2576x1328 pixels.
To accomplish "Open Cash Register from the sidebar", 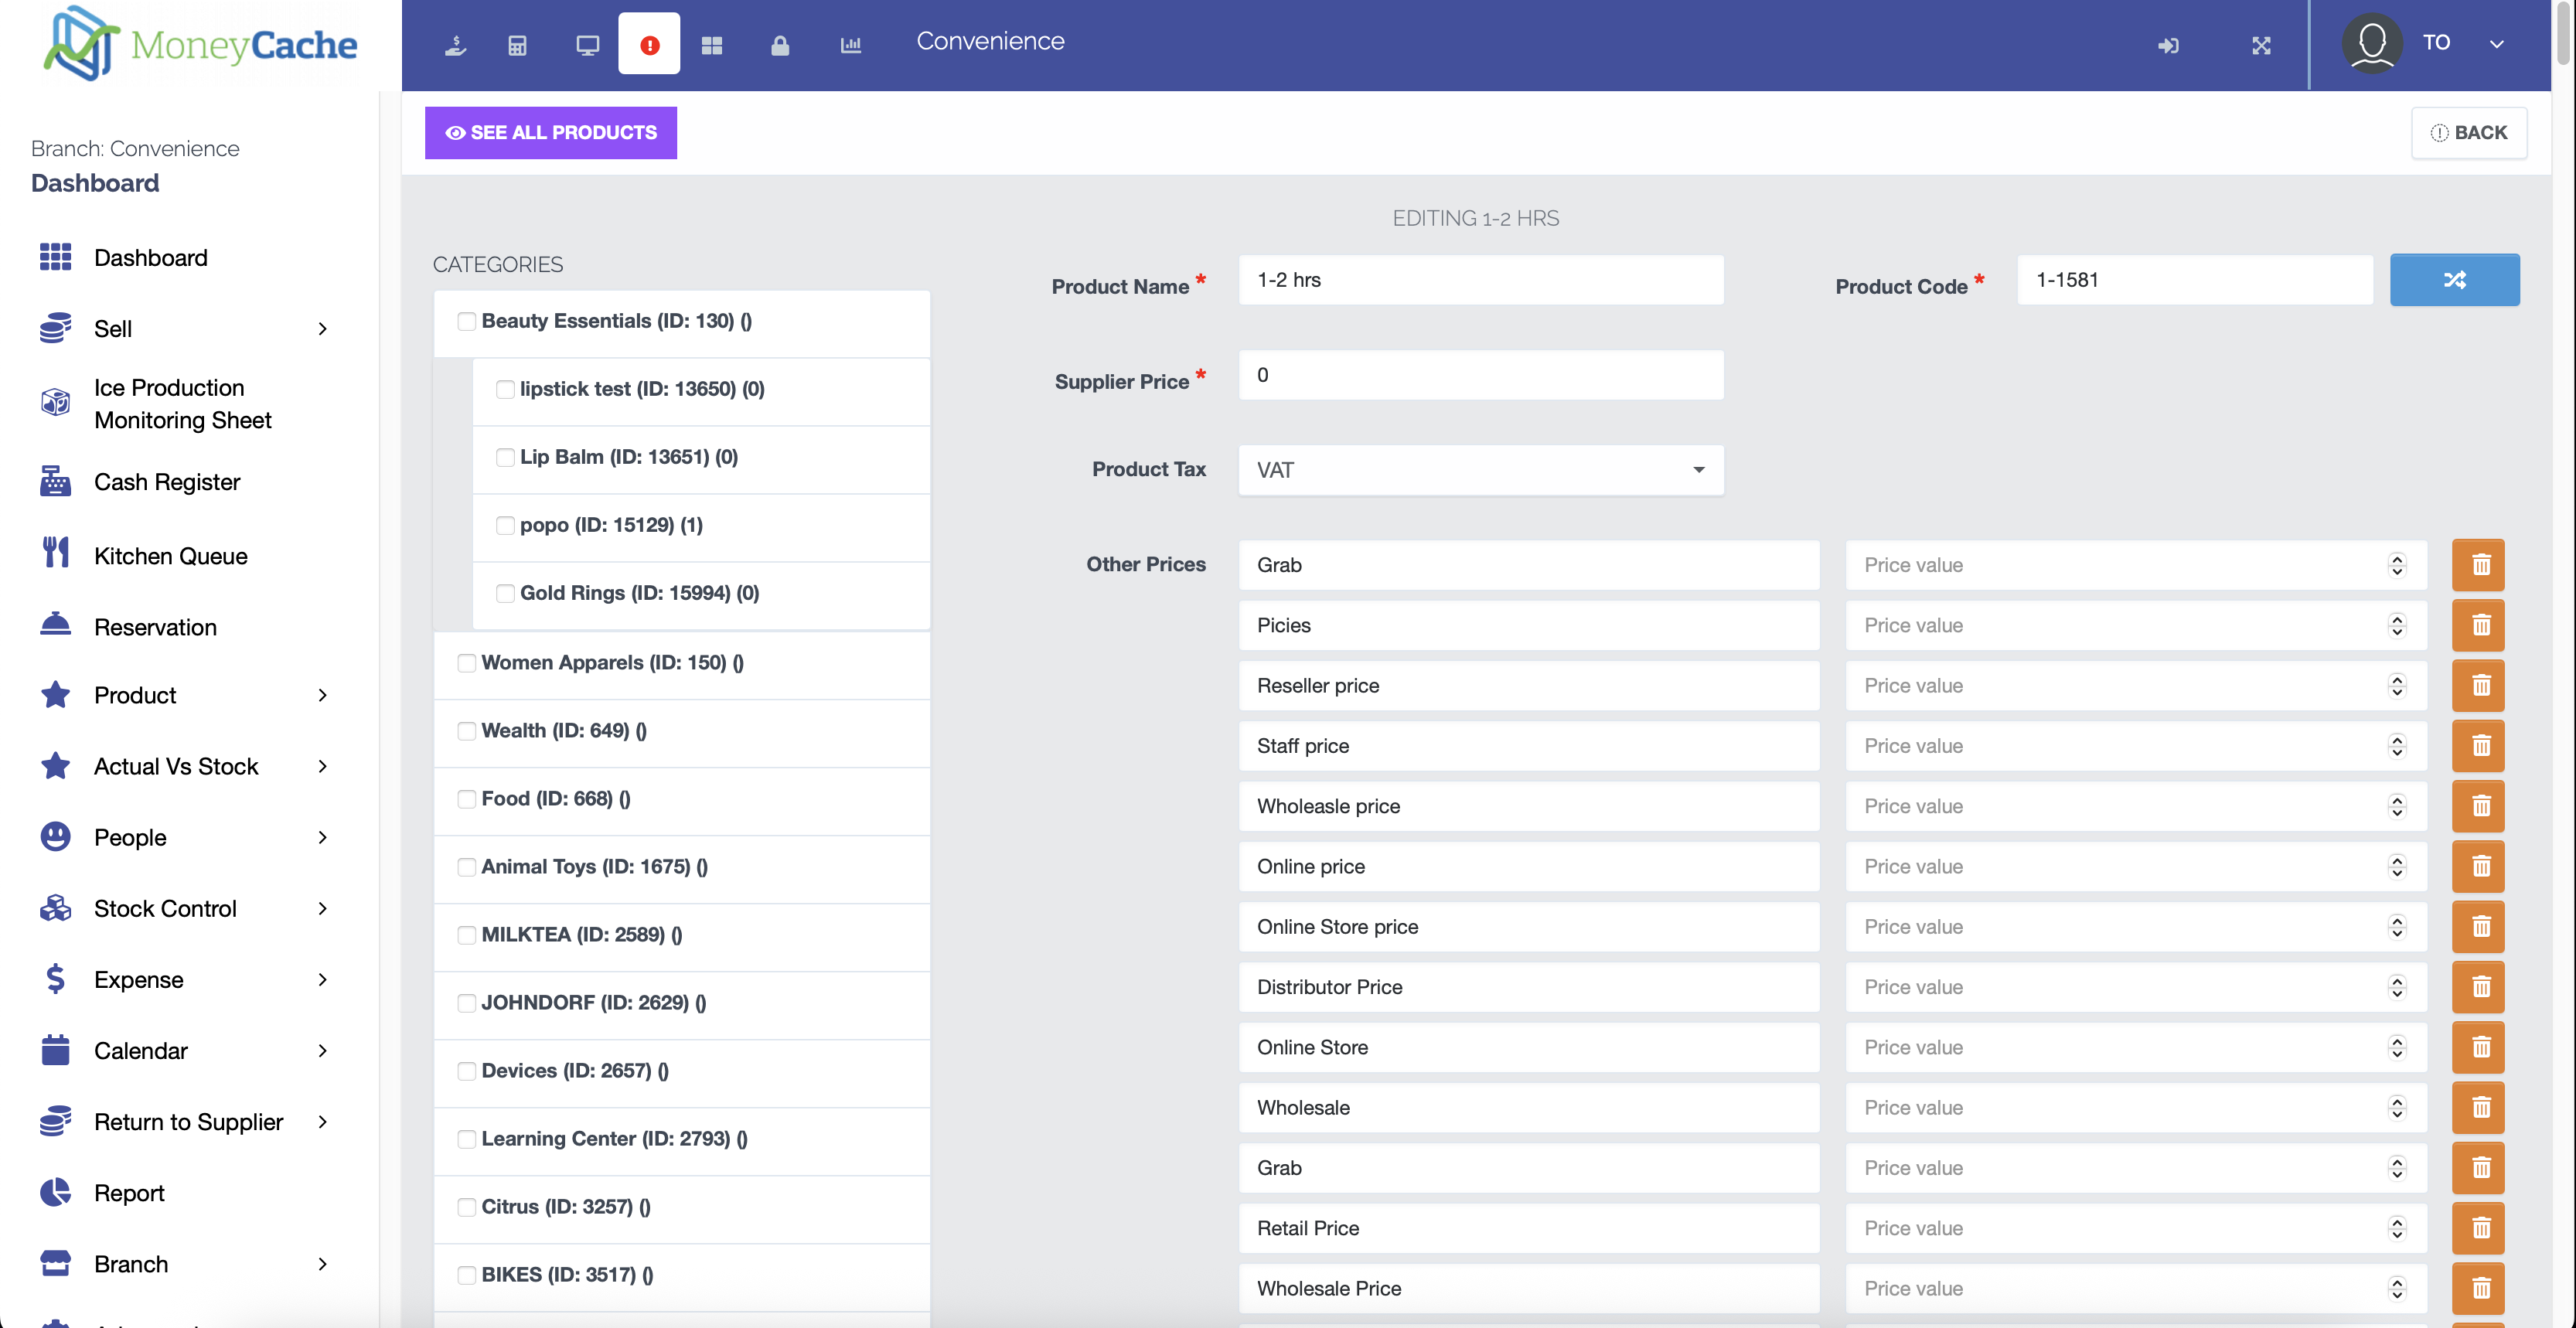I will tap(167, 482).
